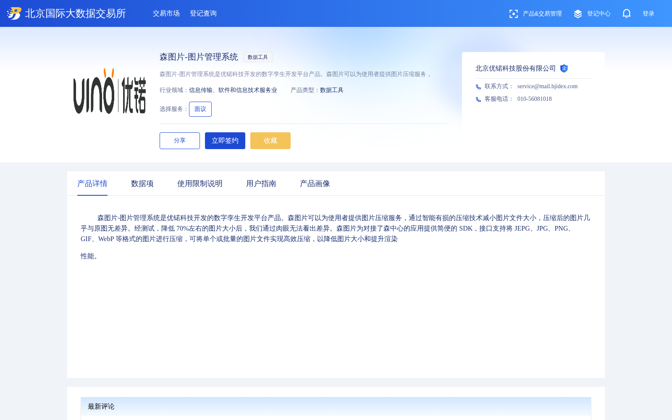The image size is (672, 420).
Task: Click the registration center layers icon
Action: tap(578, 14)
